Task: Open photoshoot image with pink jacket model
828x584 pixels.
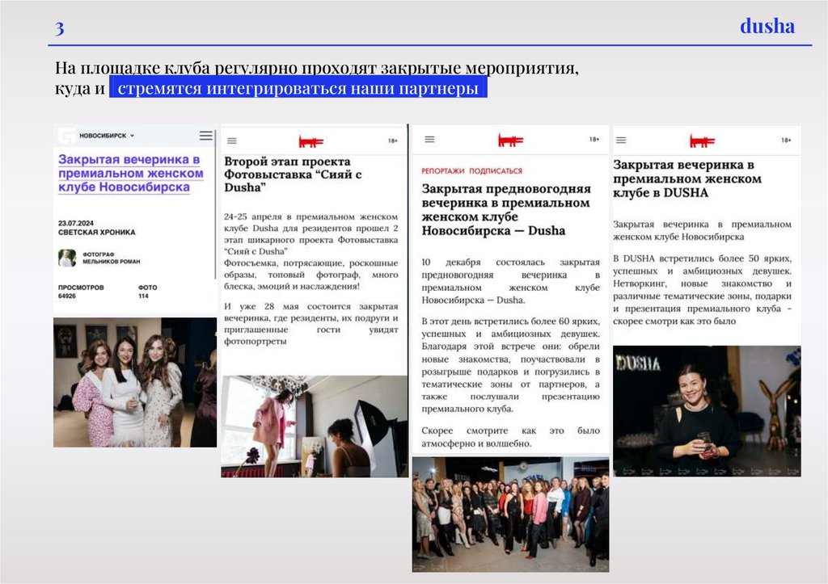Action: tap(315, 426)
